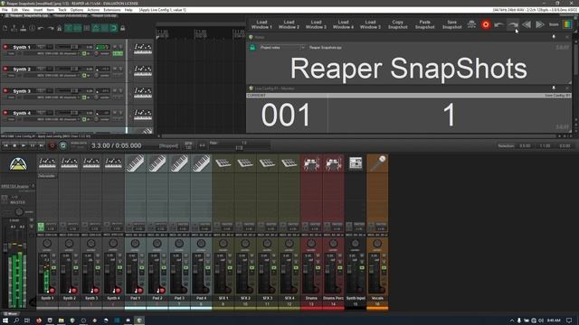579x325 pixels.
Task: Toggle the green lock in Notes window
Action: coord(252,48)
